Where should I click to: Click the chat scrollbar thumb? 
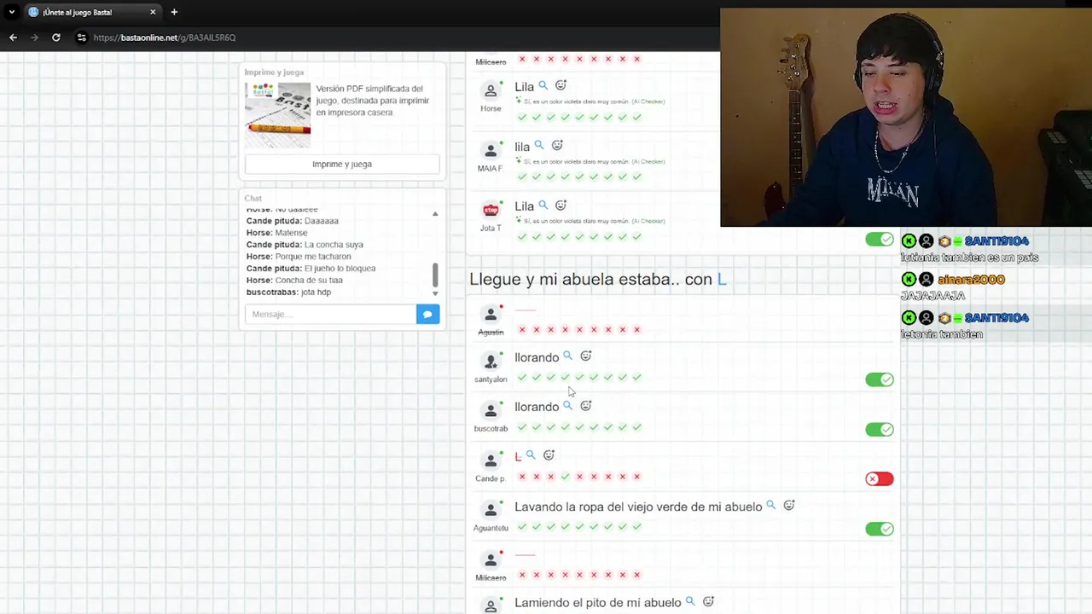[x=435, y=275]
